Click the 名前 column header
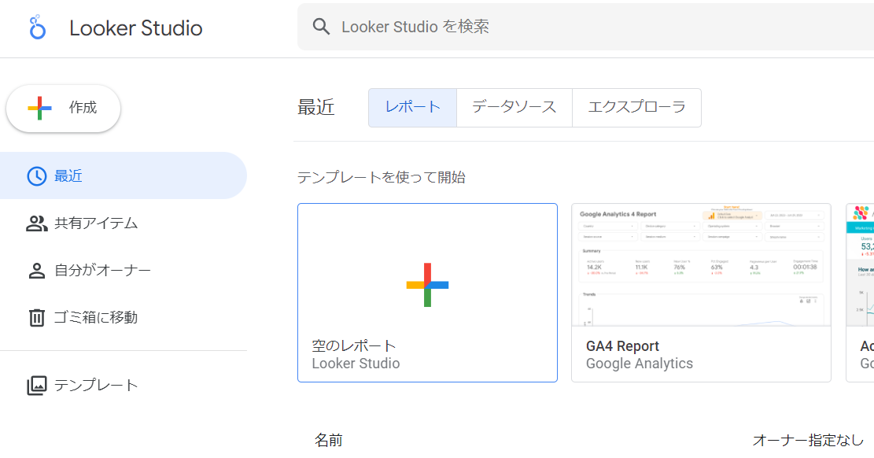Viewport: 874px width, 458px height. (329, 440)
